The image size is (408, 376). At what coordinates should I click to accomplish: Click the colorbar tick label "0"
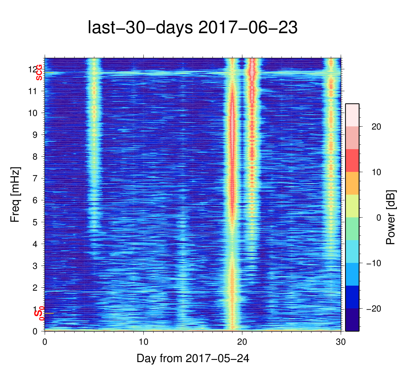[378, 218]
